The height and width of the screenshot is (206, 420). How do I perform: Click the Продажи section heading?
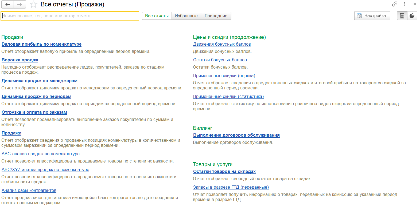12,37
